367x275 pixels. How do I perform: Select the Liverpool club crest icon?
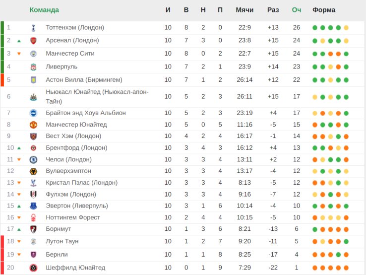point(33,67)
